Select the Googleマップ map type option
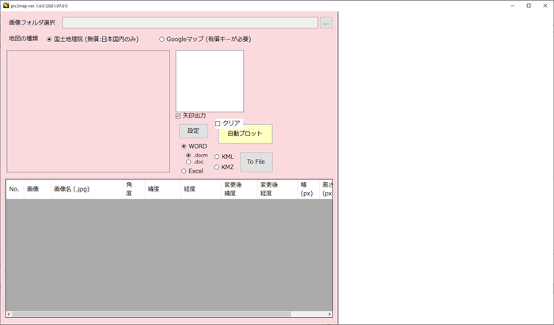This screenshot has width=554, height=325. click(162, 39)
